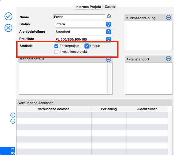174x155 pixels.
Task: Confirm changes with the blue checkmark icon
Action: (x=8, y=16)
